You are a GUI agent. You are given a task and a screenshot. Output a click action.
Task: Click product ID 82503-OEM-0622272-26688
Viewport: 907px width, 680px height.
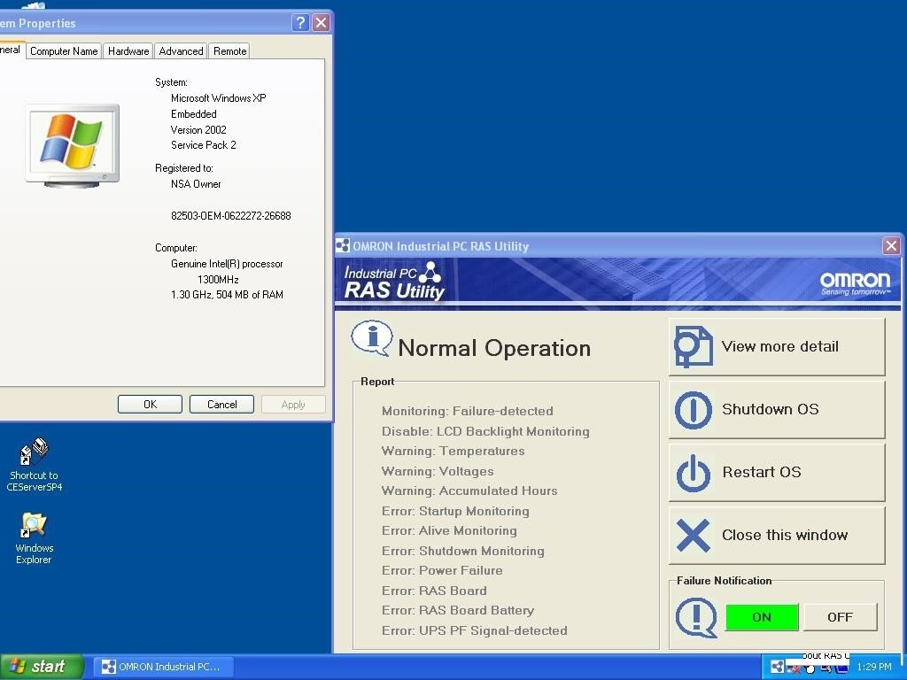(x=231, y=216)
